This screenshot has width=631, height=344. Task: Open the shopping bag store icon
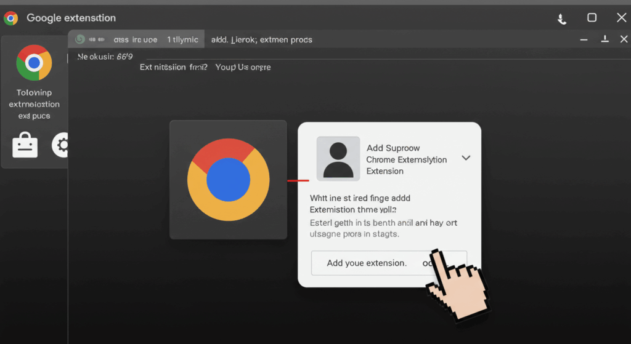[25, 145]
